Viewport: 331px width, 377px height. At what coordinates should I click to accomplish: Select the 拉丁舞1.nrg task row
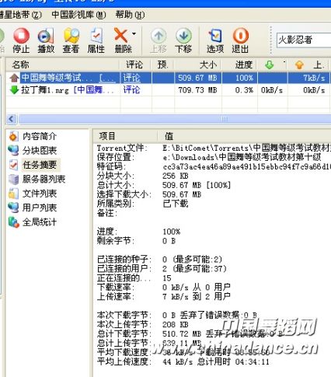coord(169,90)
